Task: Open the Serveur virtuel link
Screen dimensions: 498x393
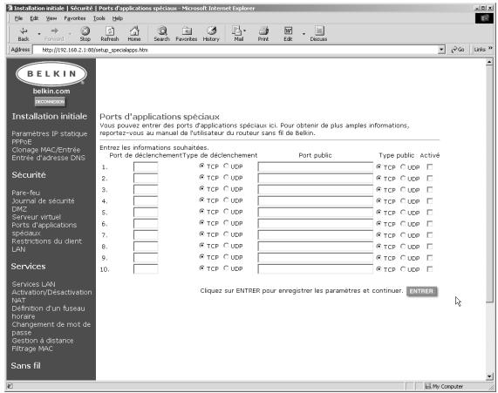Action: (37, 217)
